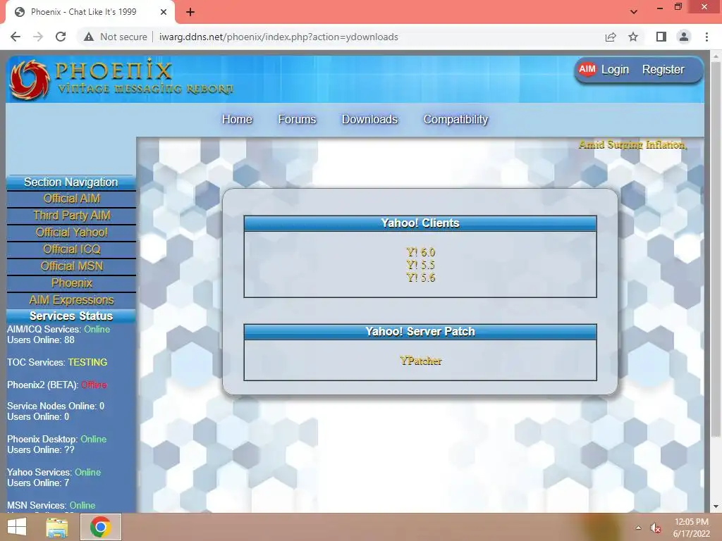Click the Phoenix logo emblem
The height and width of the screenshot is (541, 722).
(30, 79)
